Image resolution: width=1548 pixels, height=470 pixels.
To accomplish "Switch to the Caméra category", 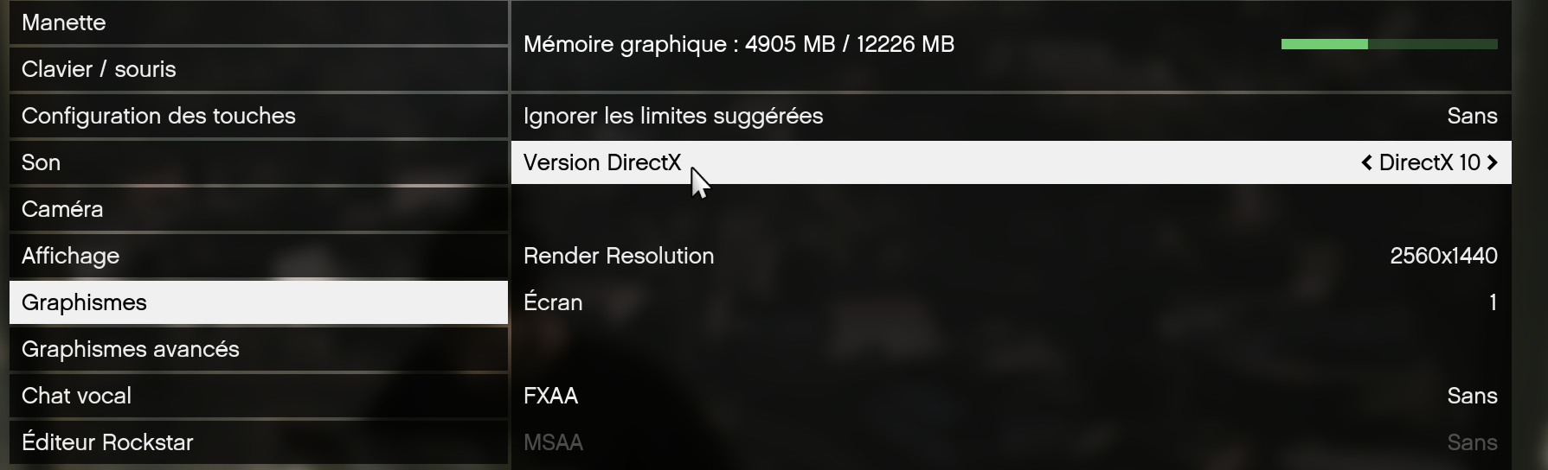I will (258, 209).
